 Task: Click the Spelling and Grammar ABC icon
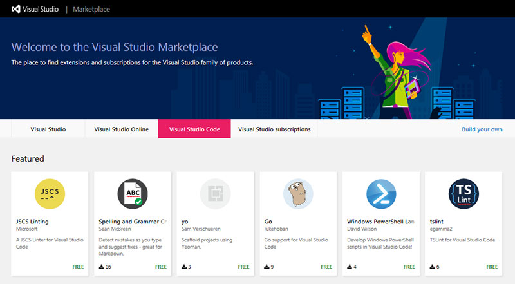pos(133,194)
